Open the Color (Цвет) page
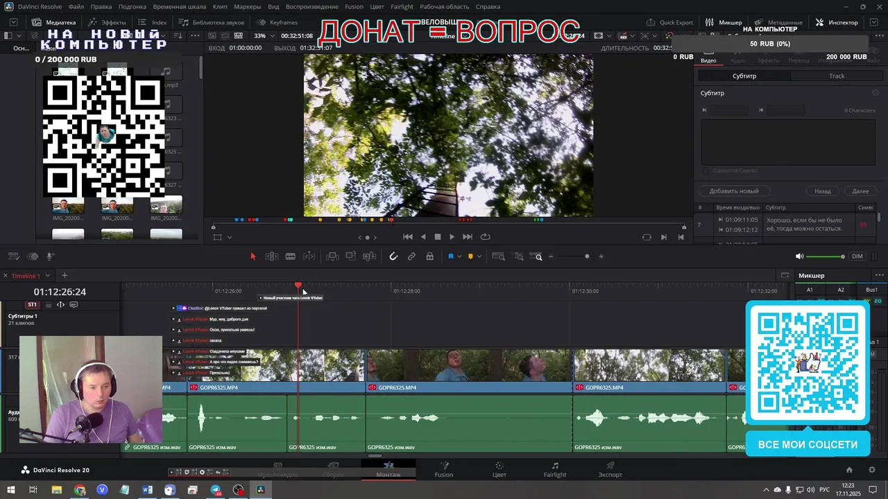Screen dimensions: 888x499 (x=499, y=470)
